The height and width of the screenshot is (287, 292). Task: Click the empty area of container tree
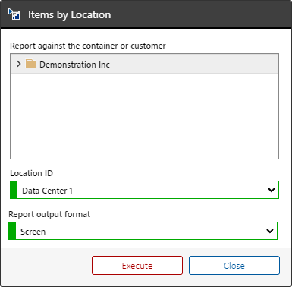[x=144, y=116]
